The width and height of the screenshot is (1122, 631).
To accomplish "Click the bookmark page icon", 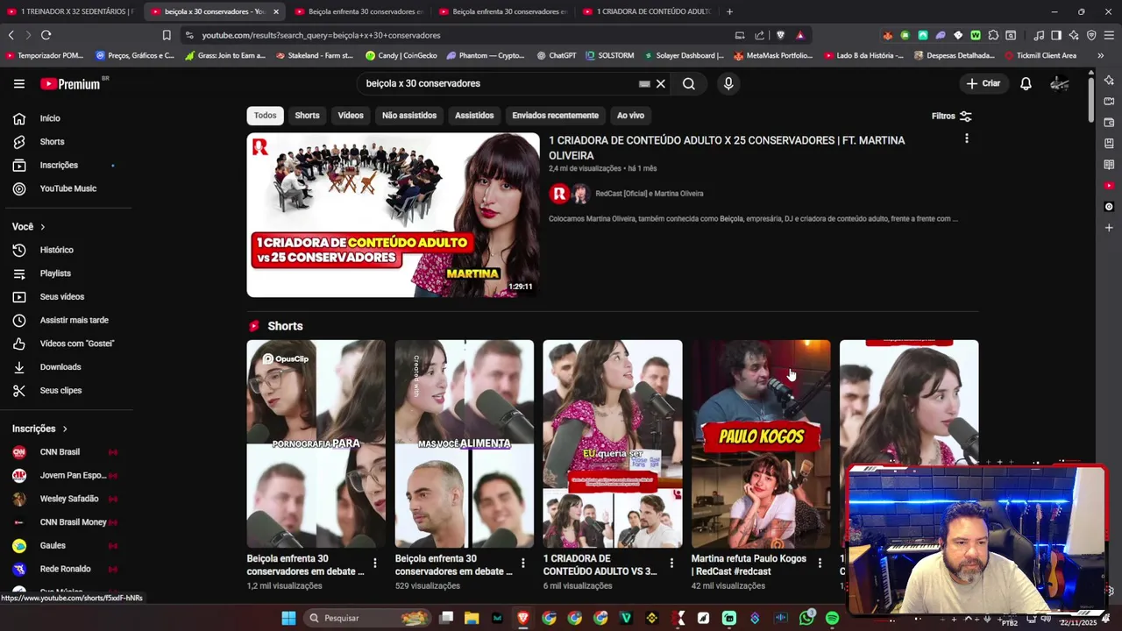I will (x=167, y=35).
